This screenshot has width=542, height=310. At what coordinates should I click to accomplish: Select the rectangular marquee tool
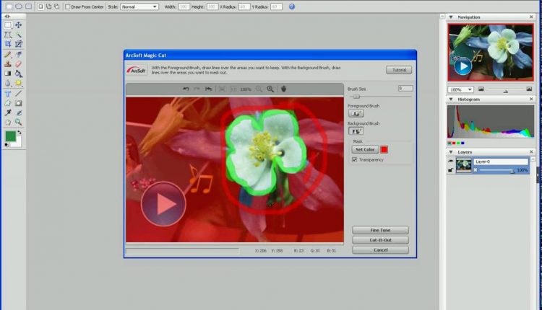tap(8, 25)
